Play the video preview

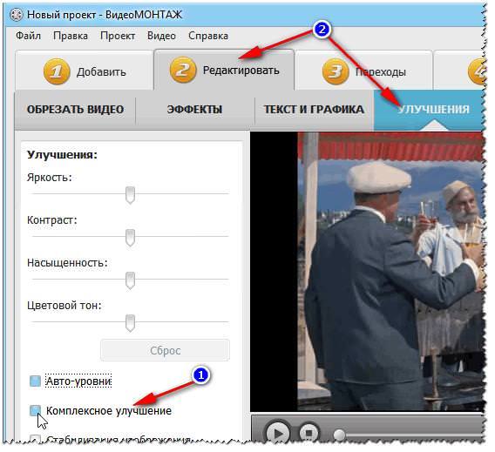click(278, 433)
